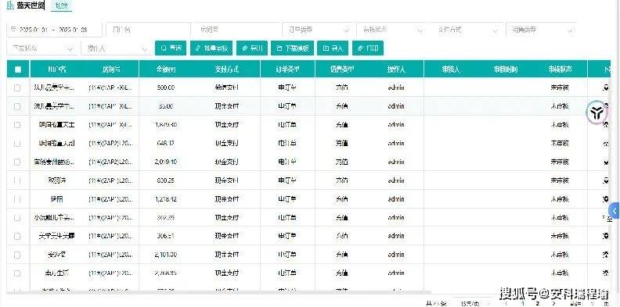Image resolution: width=620 pixels, height=307 pixels.
Task: Open the 支付方式 filter dropdown
Action: pyautogui.click(x=467, y=30)
